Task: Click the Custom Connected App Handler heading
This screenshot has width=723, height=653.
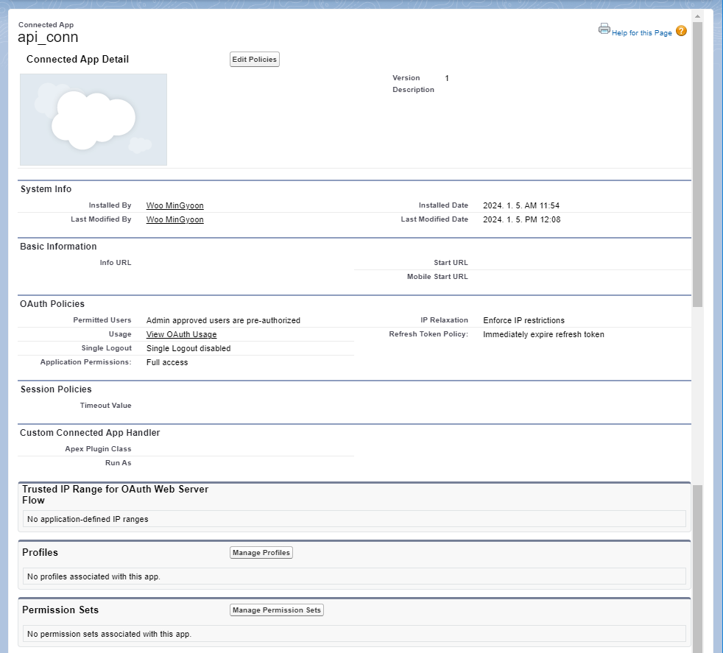Action: [x=91, y=432]
